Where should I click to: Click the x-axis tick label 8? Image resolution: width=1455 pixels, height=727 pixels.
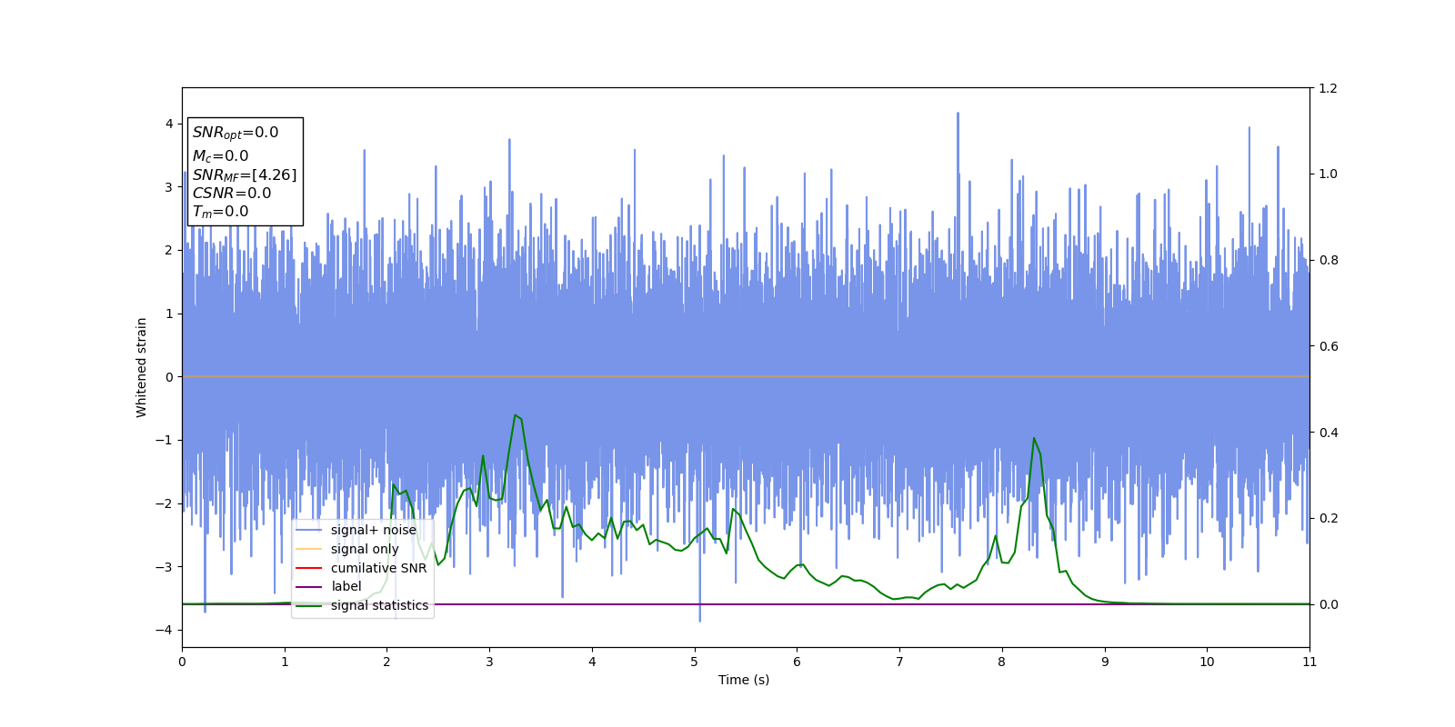coord(1002,662)
